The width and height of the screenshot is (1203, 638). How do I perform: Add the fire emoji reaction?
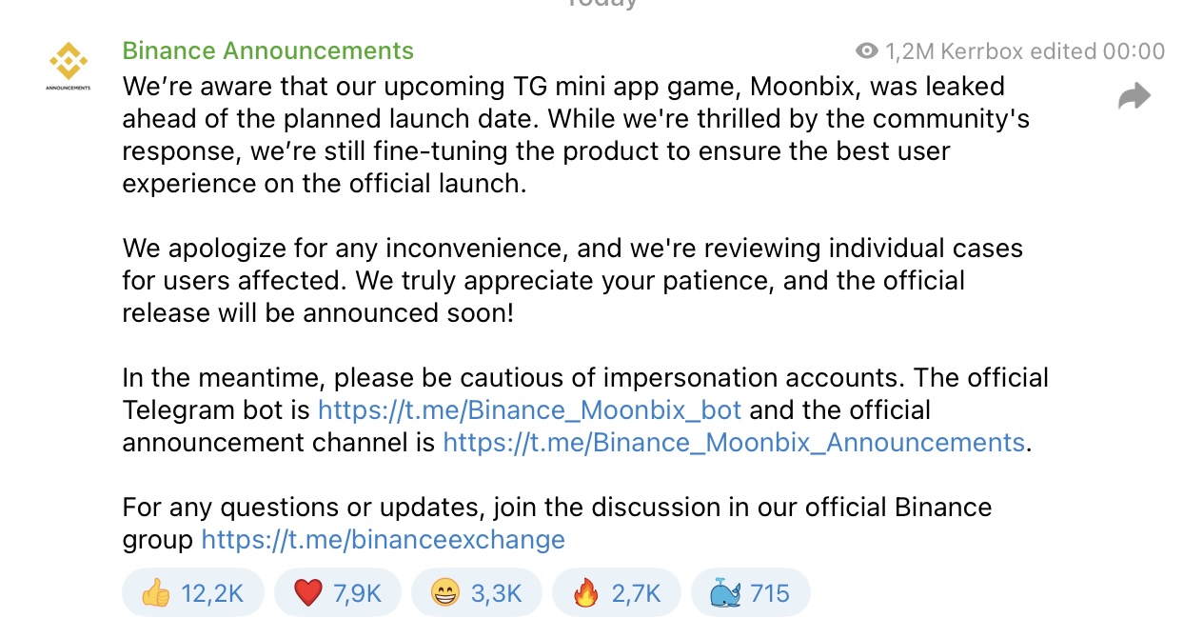pos(616,593)
